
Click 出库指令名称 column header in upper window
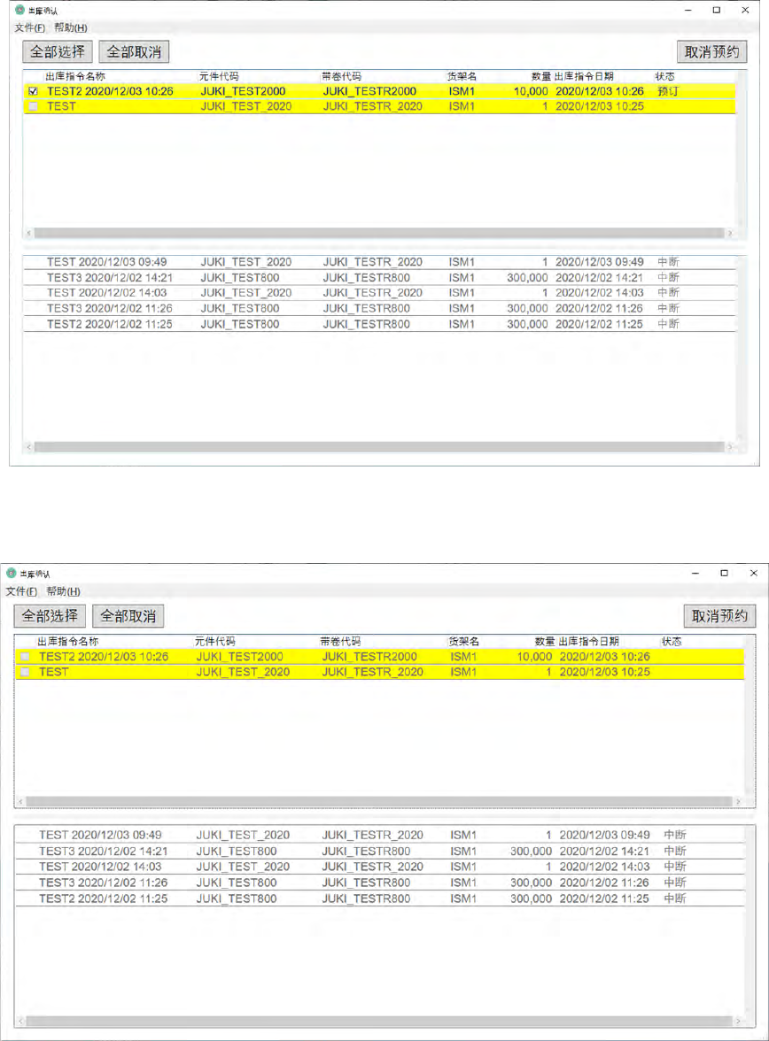[75, 76]
